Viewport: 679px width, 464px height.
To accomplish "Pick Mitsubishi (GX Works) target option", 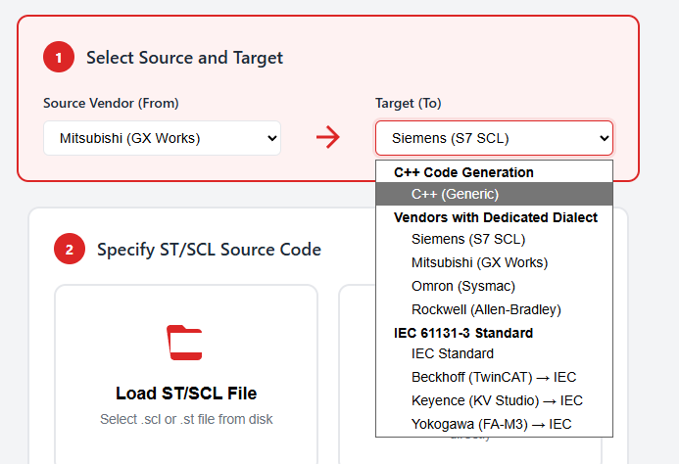I will coord(479,262).
